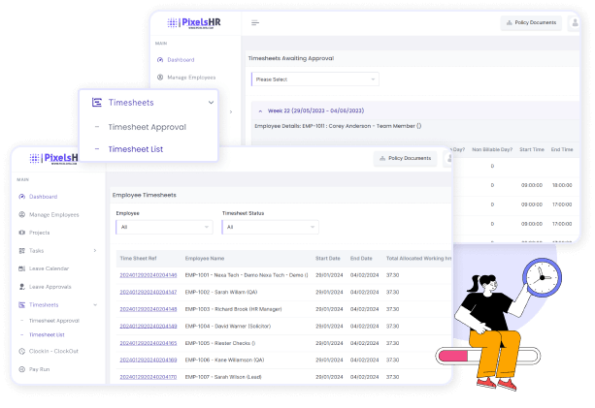The width and height of the screenshot is (595, 408).
Task: Click Policy Documents button above Employee Timesheets
Action: click(x=405, y=158)
